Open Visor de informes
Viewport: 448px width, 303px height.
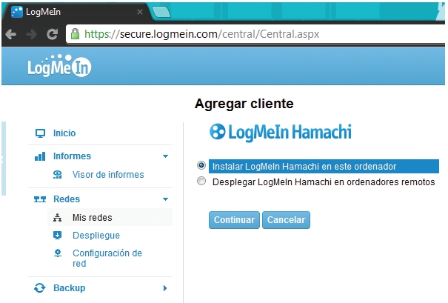point(108,175)
